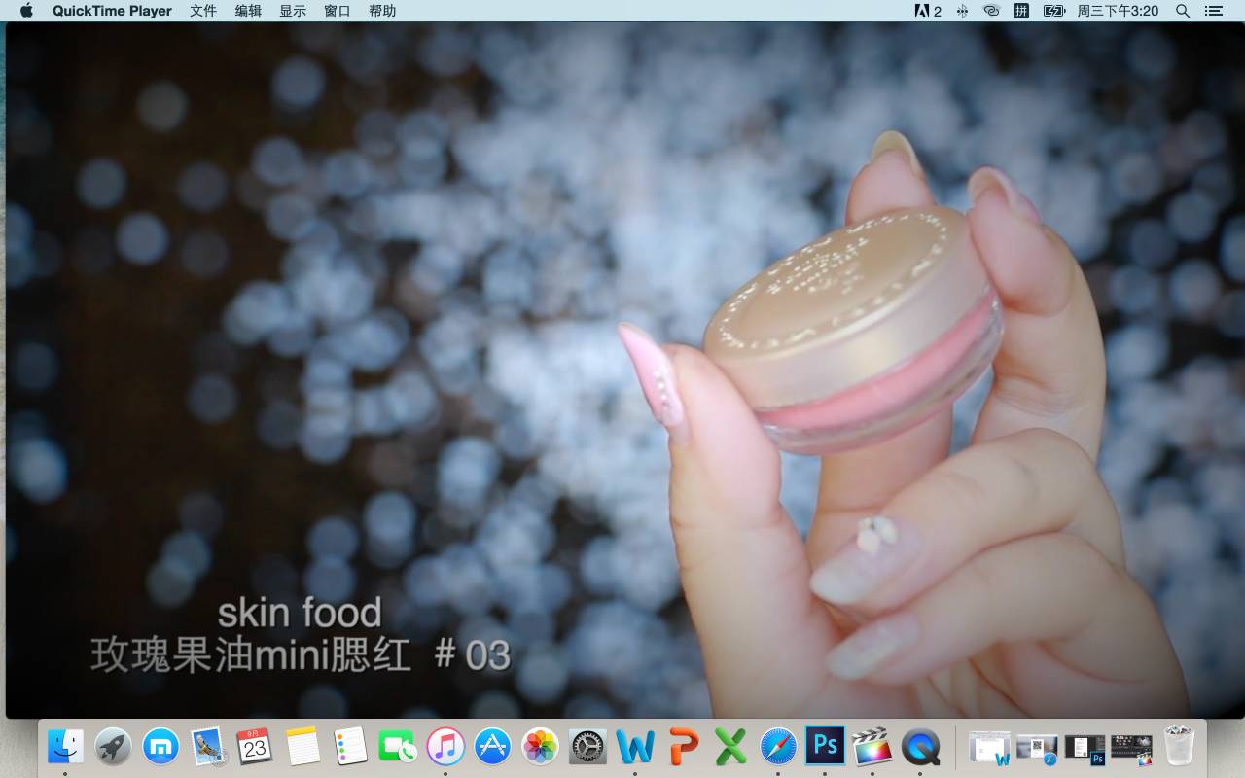Launch Microsoft Excel from the Dock

coord(730,747)
